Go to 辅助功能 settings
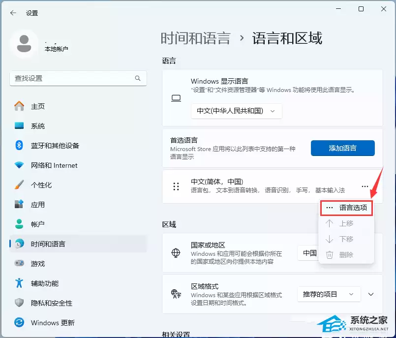The height and width of the screenshot is (338, 396). (78, 283)
